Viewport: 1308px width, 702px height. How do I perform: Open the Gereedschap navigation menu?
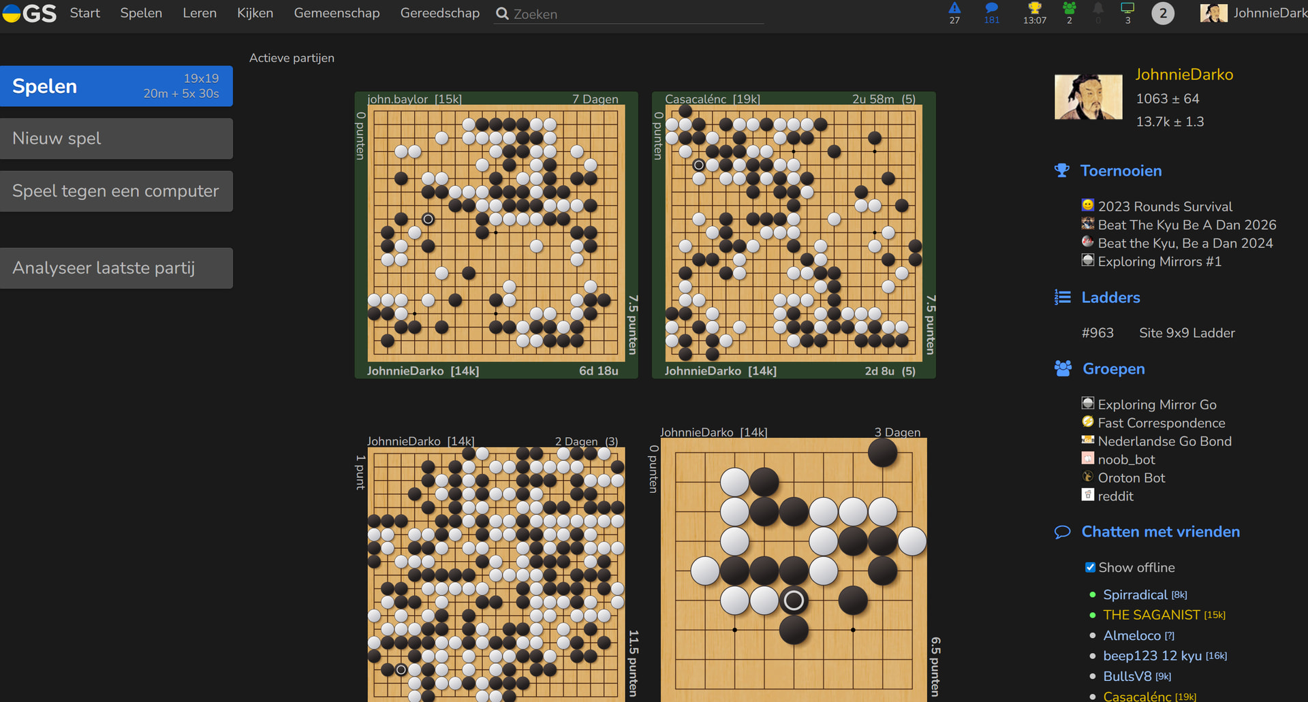point(439,13)
